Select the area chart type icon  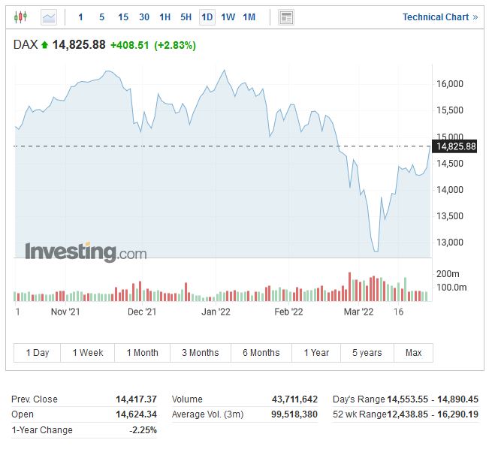coord(49,17)
